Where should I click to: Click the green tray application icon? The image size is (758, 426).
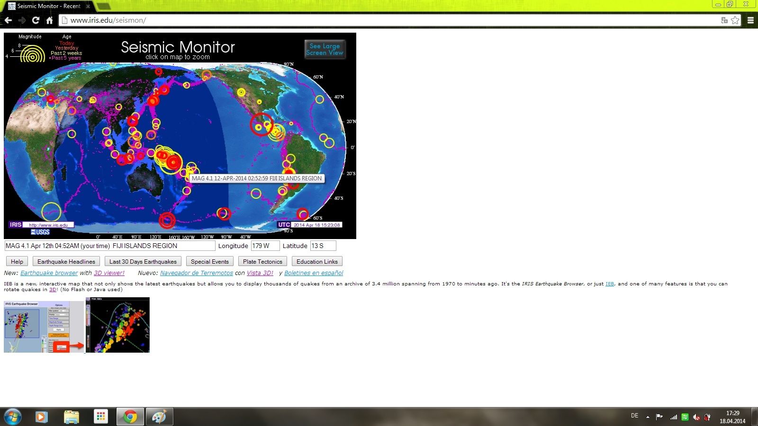685,417
